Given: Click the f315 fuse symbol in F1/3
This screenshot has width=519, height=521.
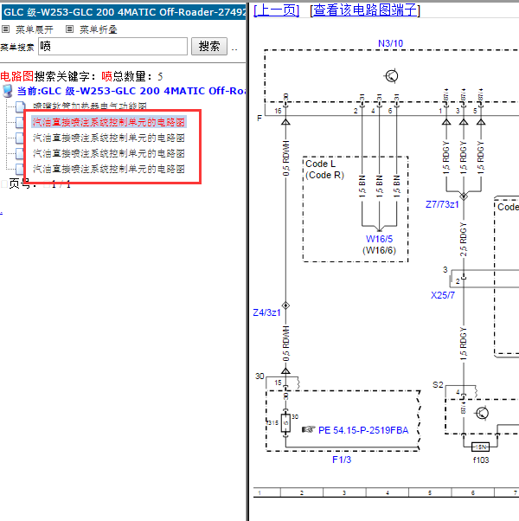Looking at the screenshot, I should point(285,423).
